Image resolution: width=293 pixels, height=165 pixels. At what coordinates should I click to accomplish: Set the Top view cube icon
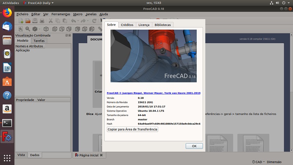[x=62, y=29]
